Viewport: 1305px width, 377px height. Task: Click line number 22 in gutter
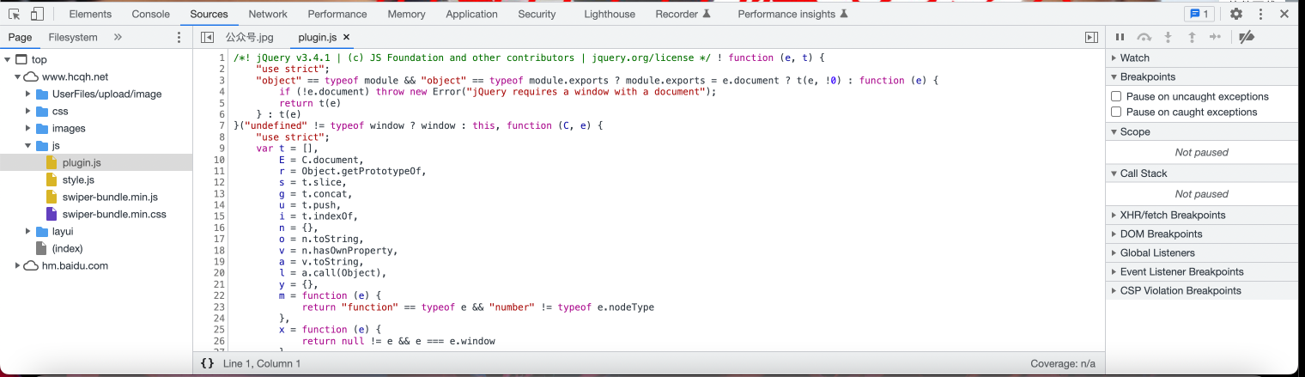pos(219,295)
